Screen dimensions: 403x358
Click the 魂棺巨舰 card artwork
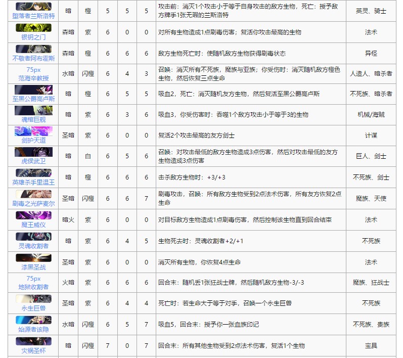click(33, 111)
